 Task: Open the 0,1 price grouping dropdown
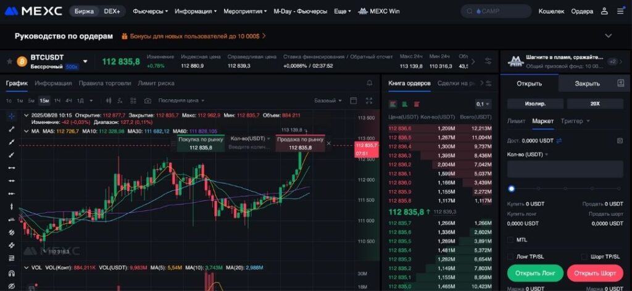point(483,104)
